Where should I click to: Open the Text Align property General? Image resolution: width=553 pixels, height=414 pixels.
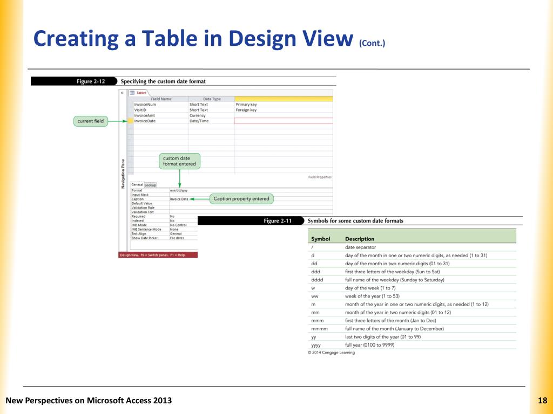pos(176,234)
